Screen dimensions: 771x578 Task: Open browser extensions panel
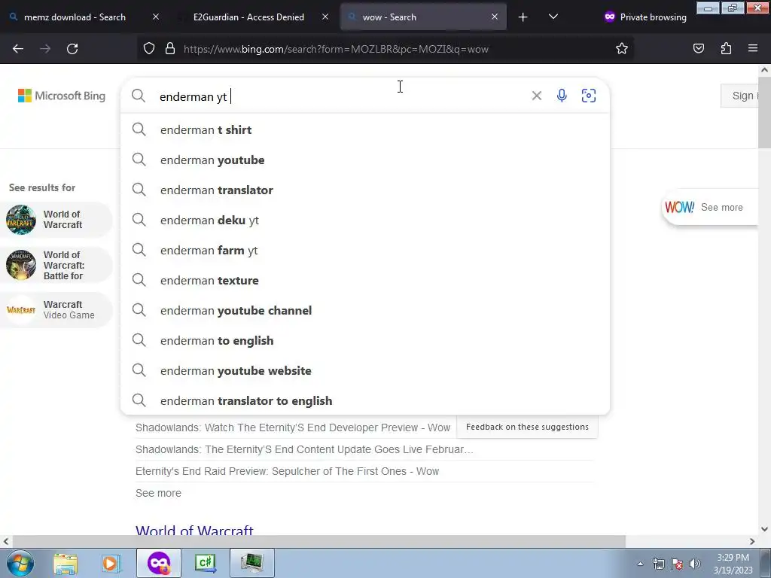point(726,49)
